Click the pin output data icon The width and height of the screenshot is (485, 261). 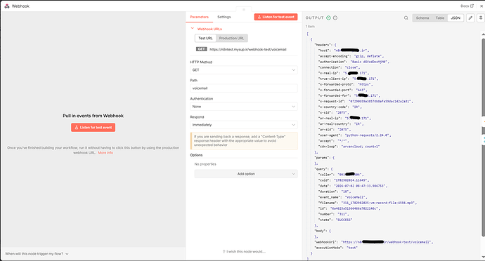[481, 18]
